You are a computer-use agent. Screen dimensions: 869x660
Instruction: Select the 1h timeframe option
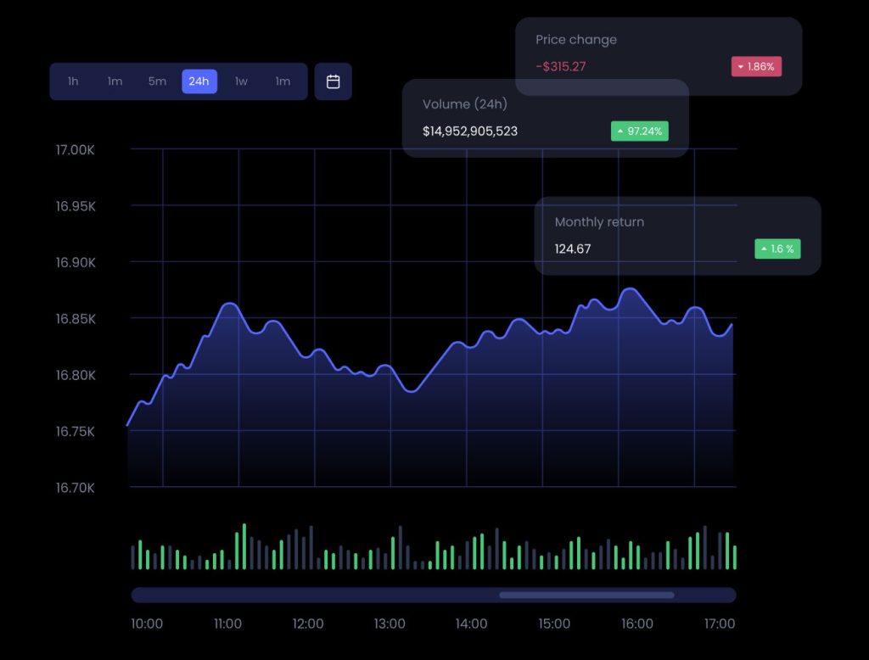pos(73,81)
